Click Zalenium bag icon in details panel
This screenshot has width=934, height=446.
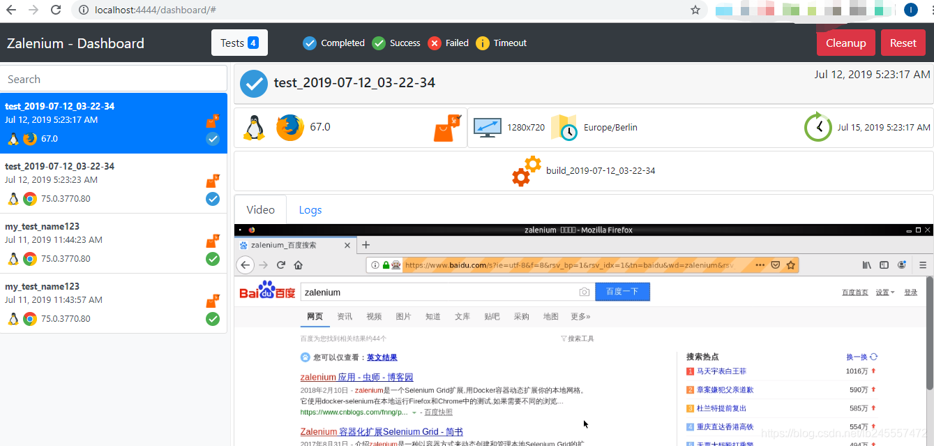[447, 128]
